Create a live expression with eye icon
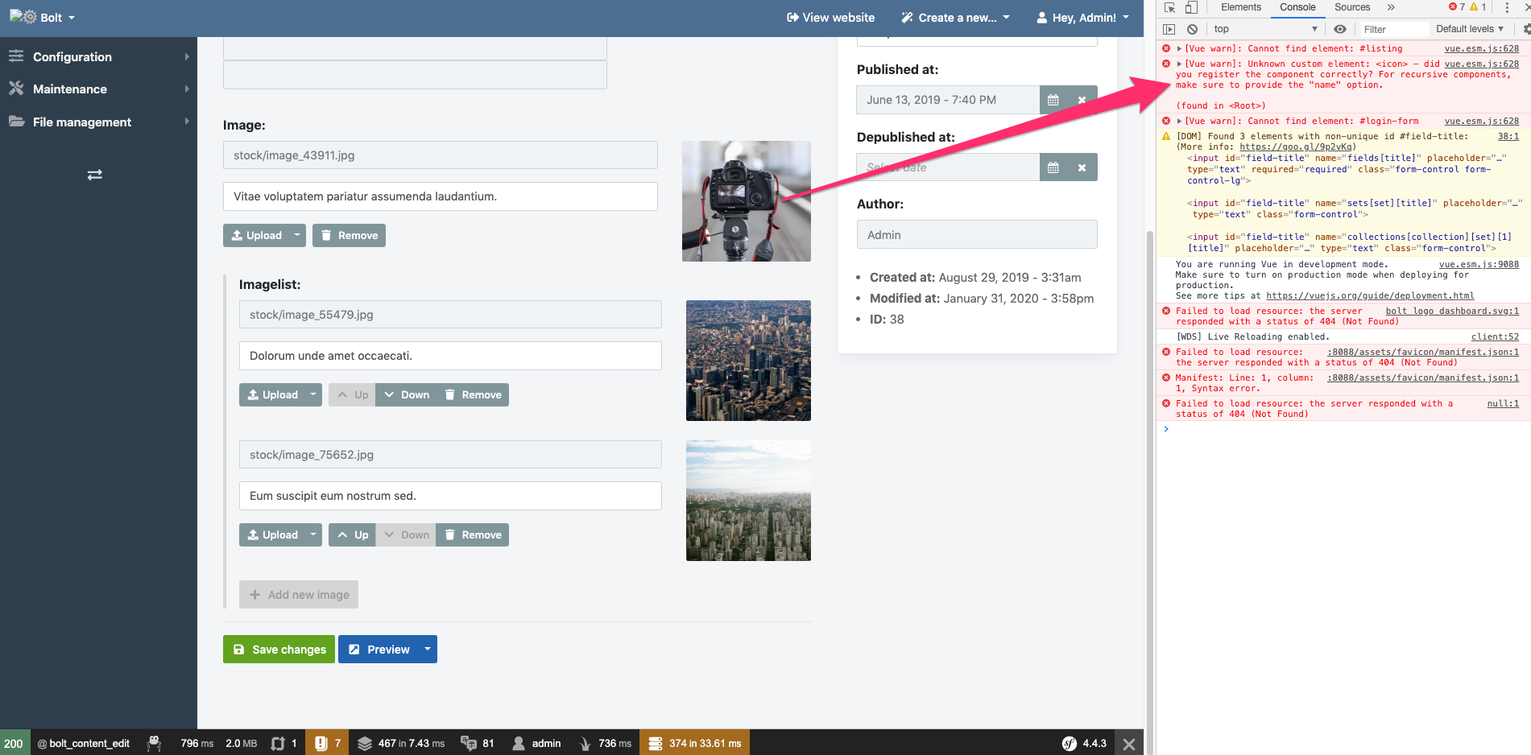The height and width of the screenshot is (755, 1531). click(1340, 29)
